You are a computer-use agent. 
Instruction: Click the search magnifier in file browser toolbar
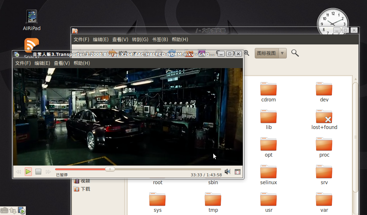point(295,53)
